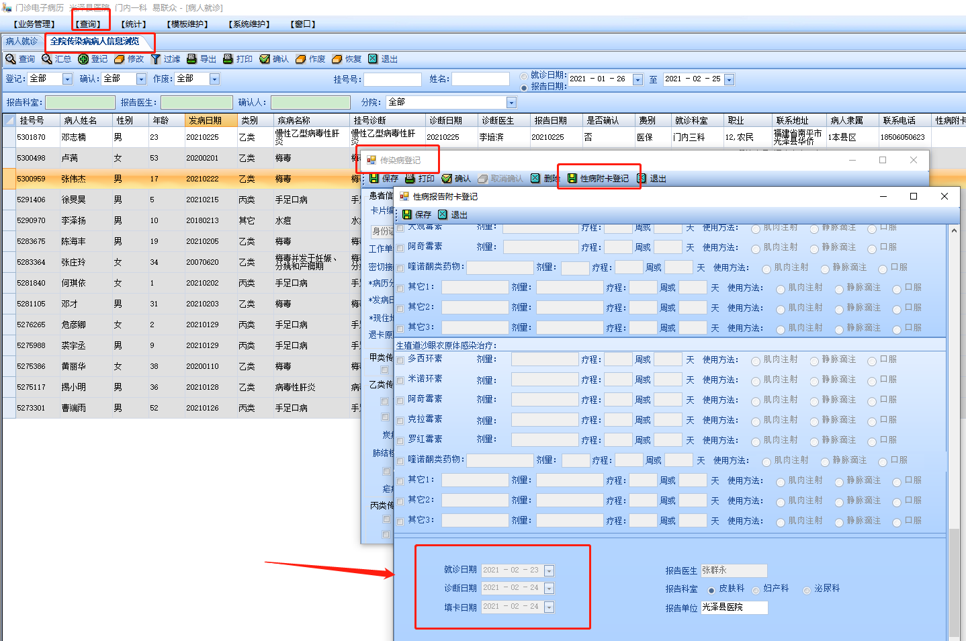
Task: Select 妇产科 as reporting department
Action: coord(756,591)
